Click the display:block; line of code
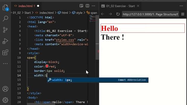 (47, 62)
